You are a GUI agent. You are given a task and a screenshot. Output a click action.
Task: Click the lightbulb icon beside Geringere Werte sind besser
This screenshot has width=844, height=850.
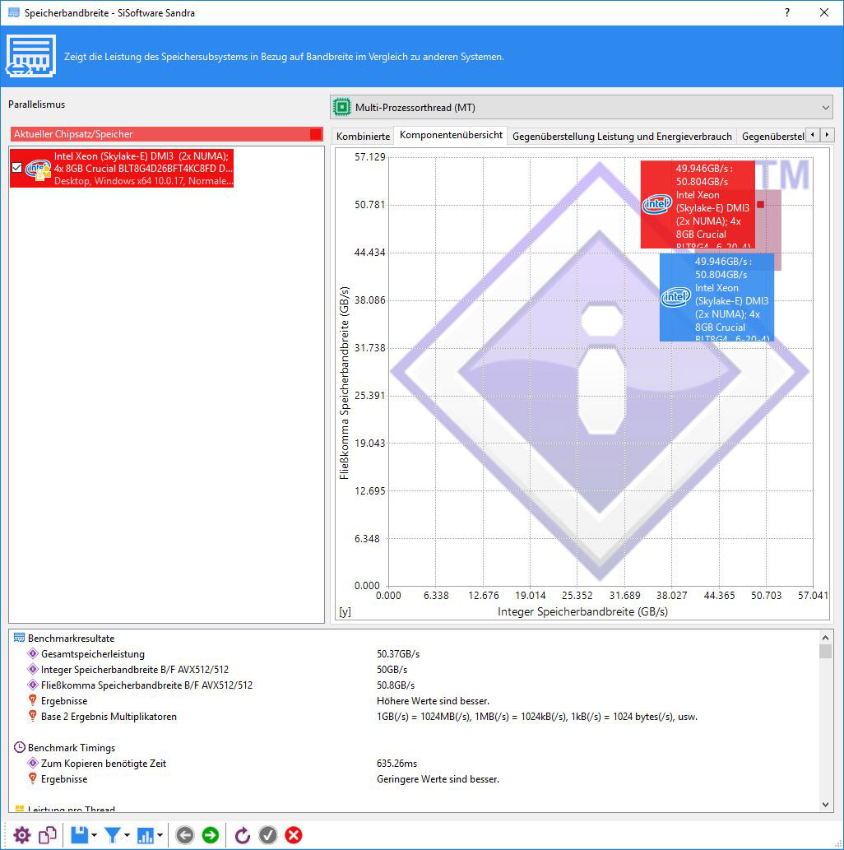tap(33, 778)
